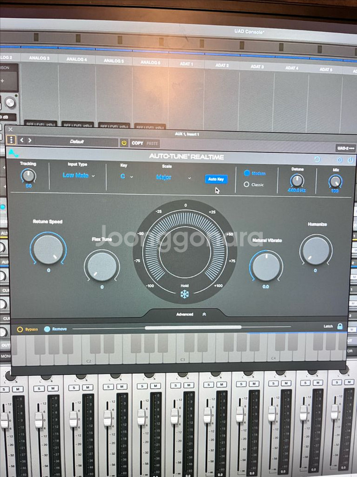
Task: Select the Modern mode radio button
Action: point(247,173)
